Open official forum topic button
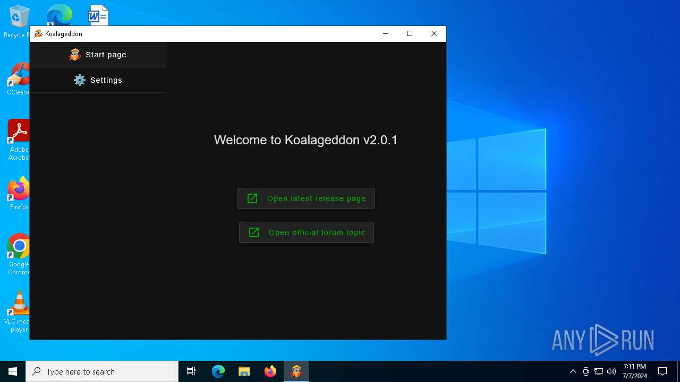680x382 pixels. tap(307, 232)
